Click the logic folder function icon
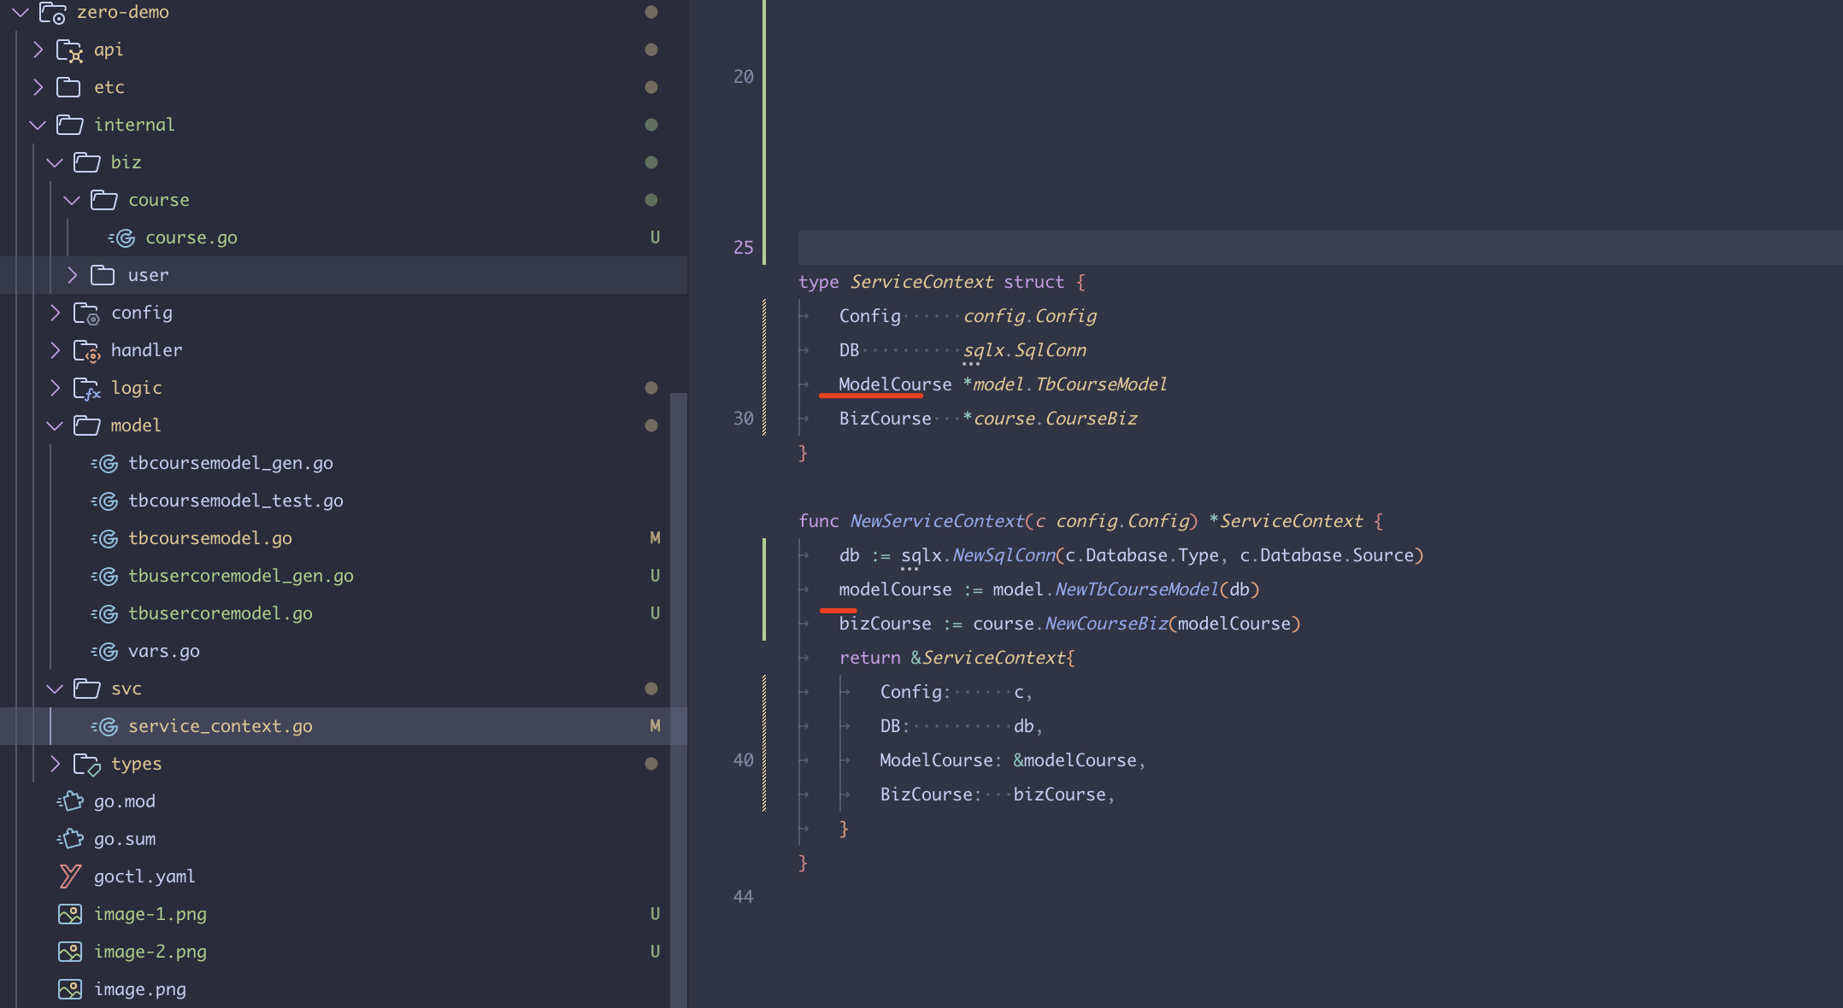The height and width of the screenshot is (1008, 1843). click(x=87, y=389)
